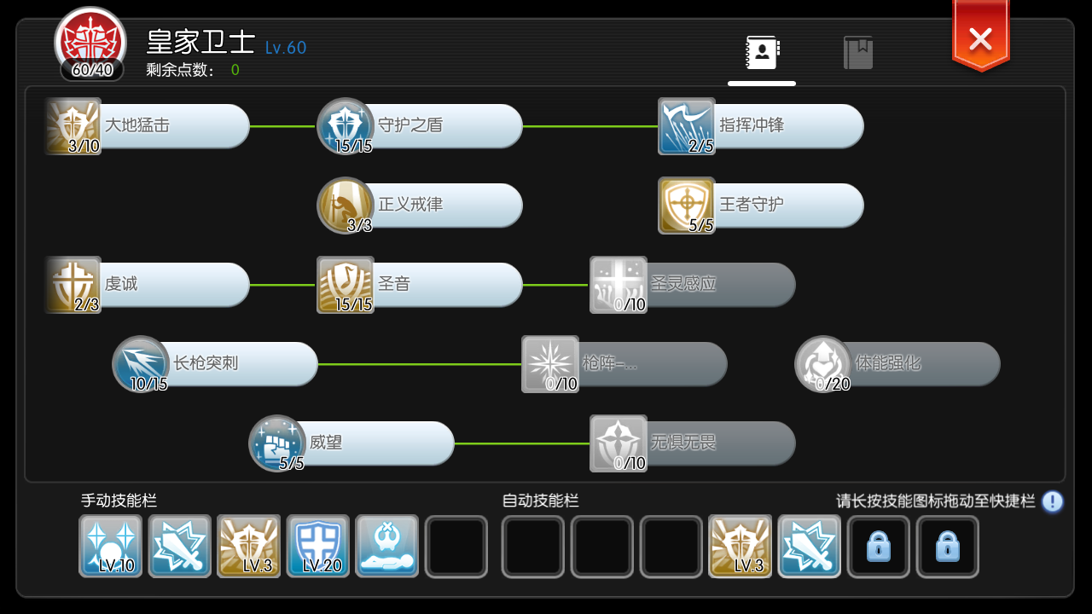
Task: Click the blue info exclamation icon
Action: (x=1053, y=501)
